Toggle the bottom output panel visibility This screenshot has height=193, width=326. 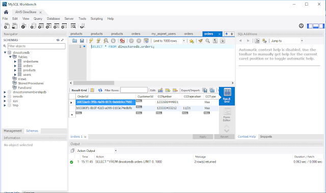pyautogui.click(x=316, y=26)
